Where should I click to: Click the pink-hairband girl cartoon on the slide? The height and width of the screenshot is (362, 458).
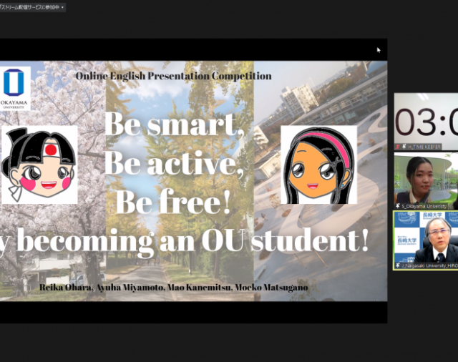point(318,165)
